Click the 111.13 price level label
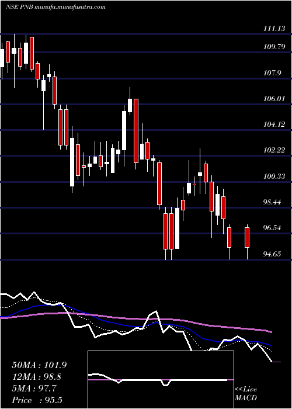 click(274, 29)
